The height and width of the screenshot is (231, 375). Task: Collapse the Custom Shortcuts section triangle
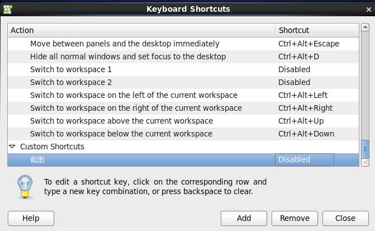12,147
